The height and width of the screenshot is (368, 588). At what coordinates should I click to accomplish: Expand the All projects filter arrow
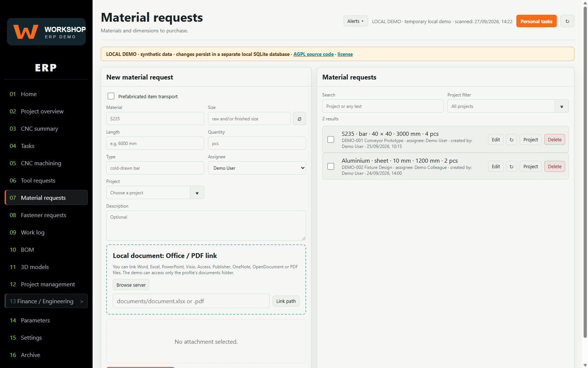click(x=562, y=106)
